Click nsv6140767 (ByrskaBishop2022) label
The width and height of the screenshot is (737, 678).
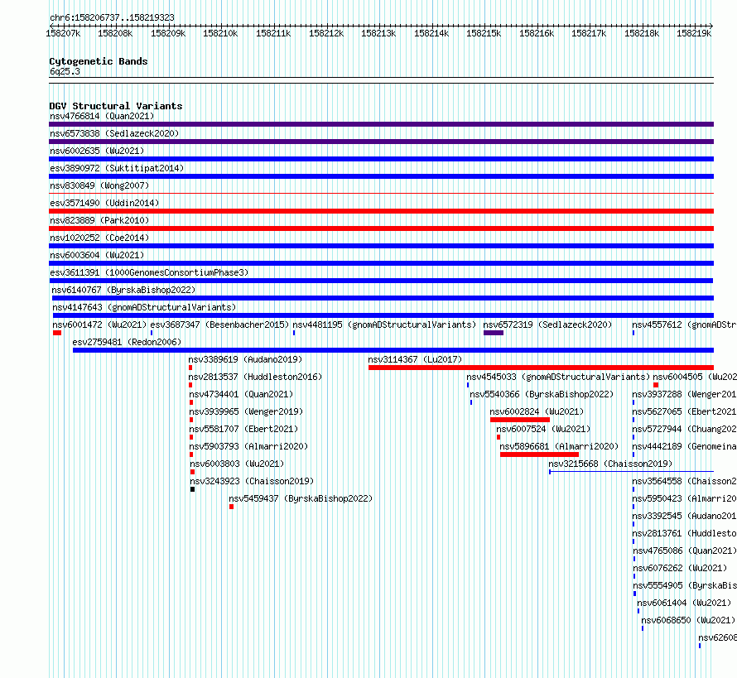tap(123, 290)
